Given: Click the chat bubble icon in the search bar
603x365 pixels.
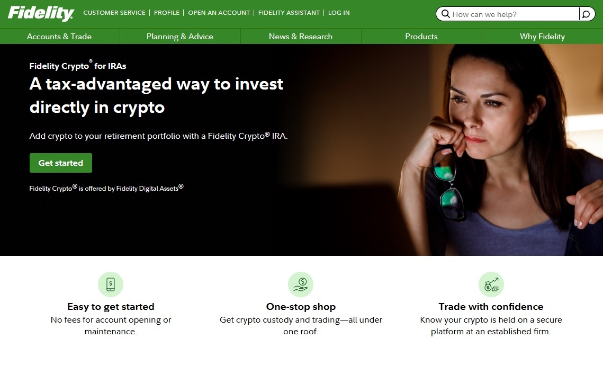Looking at the screenshot, I should tap(586, 14).
